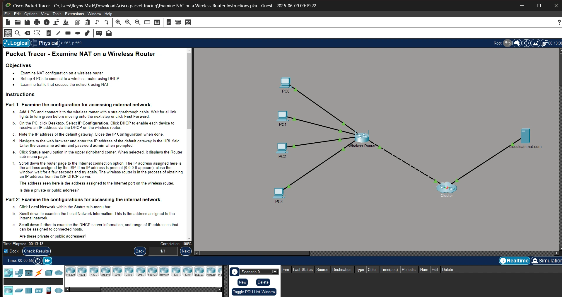Click the Copy toolbar icon
This screenshot has width=562, height=297.
[78, 22]
